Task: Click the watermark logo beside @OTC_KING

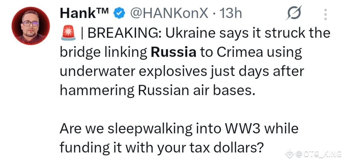Action: [x=289, y=154]
